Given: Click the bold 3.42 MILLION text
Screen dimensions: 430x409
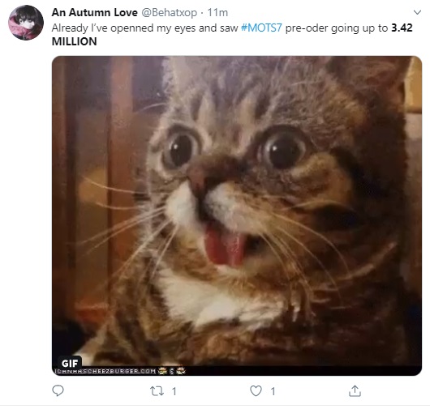Looking at the screenshot, I should point(402,28).
